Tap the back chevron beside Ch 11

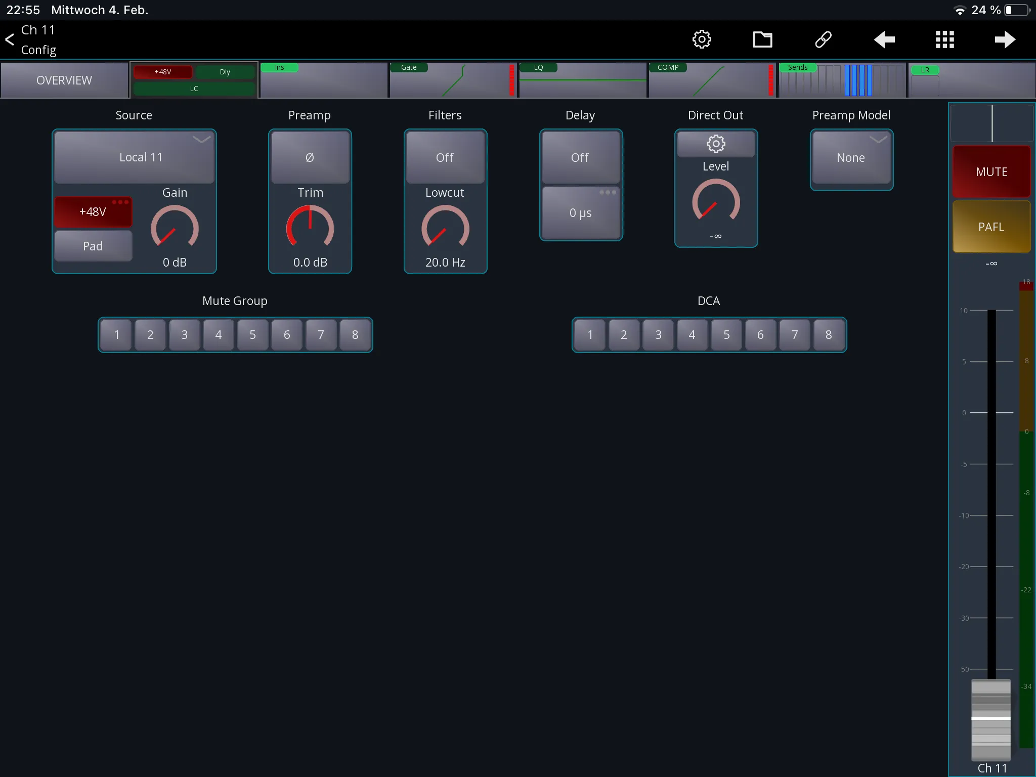(x=10, y=39)
